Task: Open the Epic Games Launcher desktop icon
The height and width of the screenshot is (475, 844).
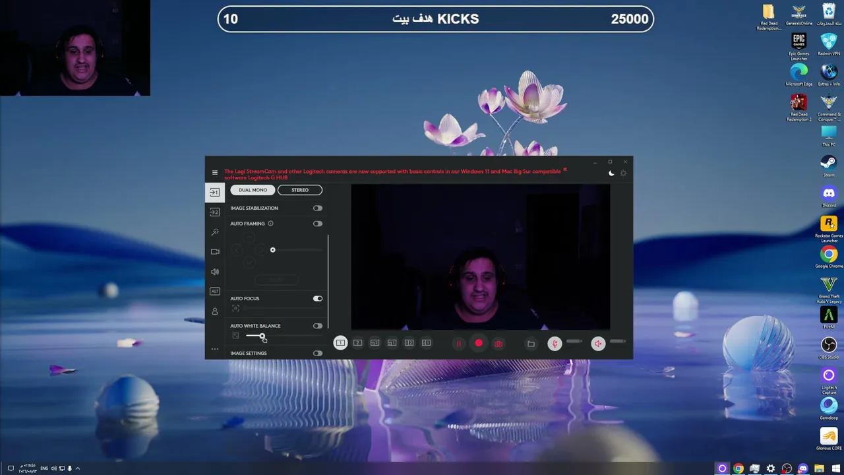Action: coord(799,47)
